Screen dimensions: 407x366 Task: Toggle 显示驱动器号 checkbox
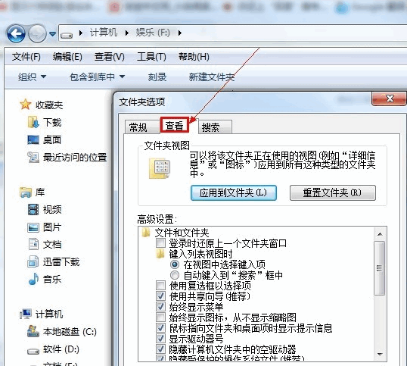click(x=160, y=339)
